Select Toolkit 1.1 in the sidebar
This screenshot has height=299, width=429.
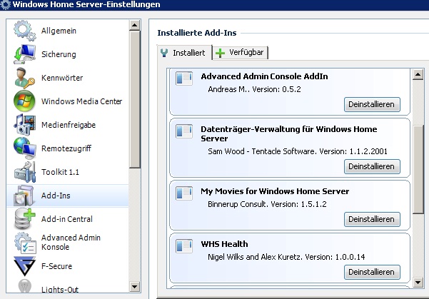coord(68,172)
